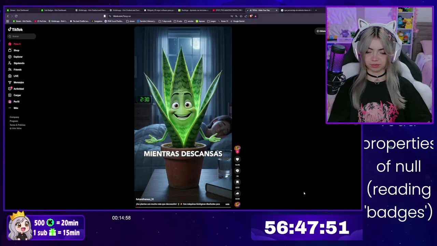This screenshot has width=437, height=246.
Task: Open Japones bookmark
Action: click(200, 21)
